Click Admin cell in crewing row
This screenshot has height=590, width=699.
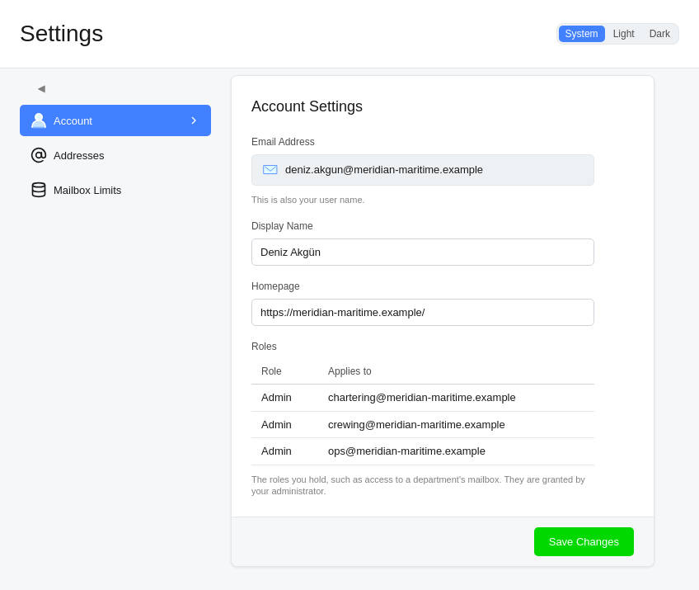[276, 425]
